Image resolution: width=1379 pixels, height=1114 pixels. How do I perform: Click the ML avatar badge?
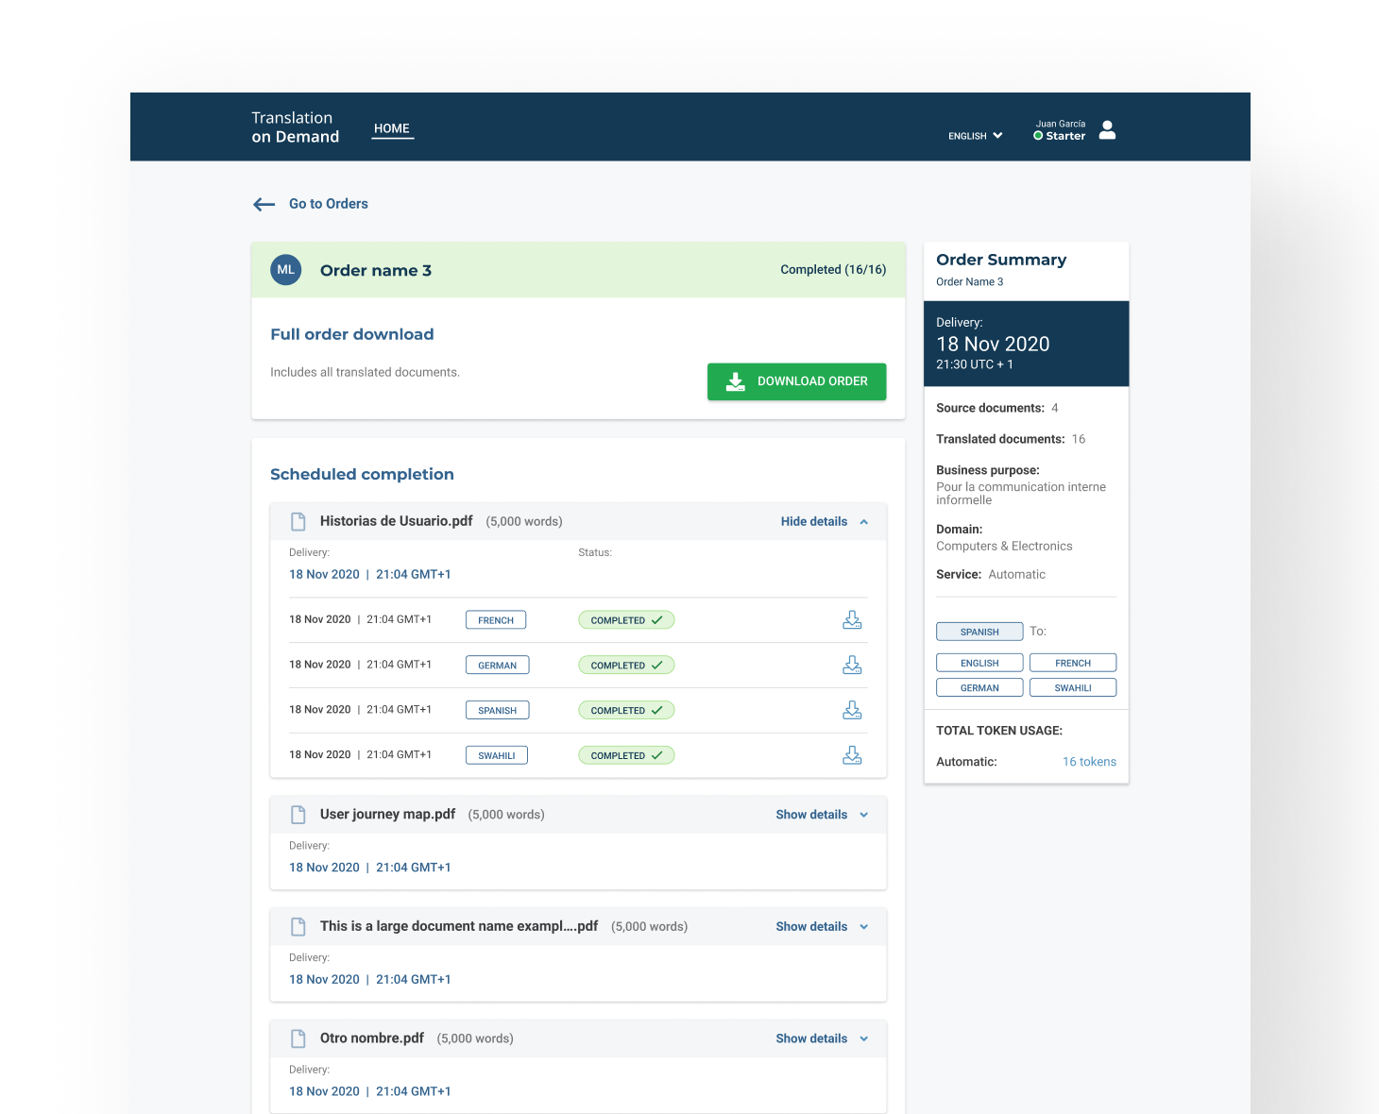(x=286, y=270)
